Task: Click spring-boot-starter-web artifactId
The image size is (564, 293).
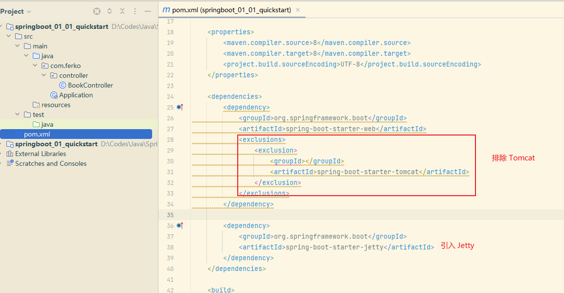Action: pos(332,129)
